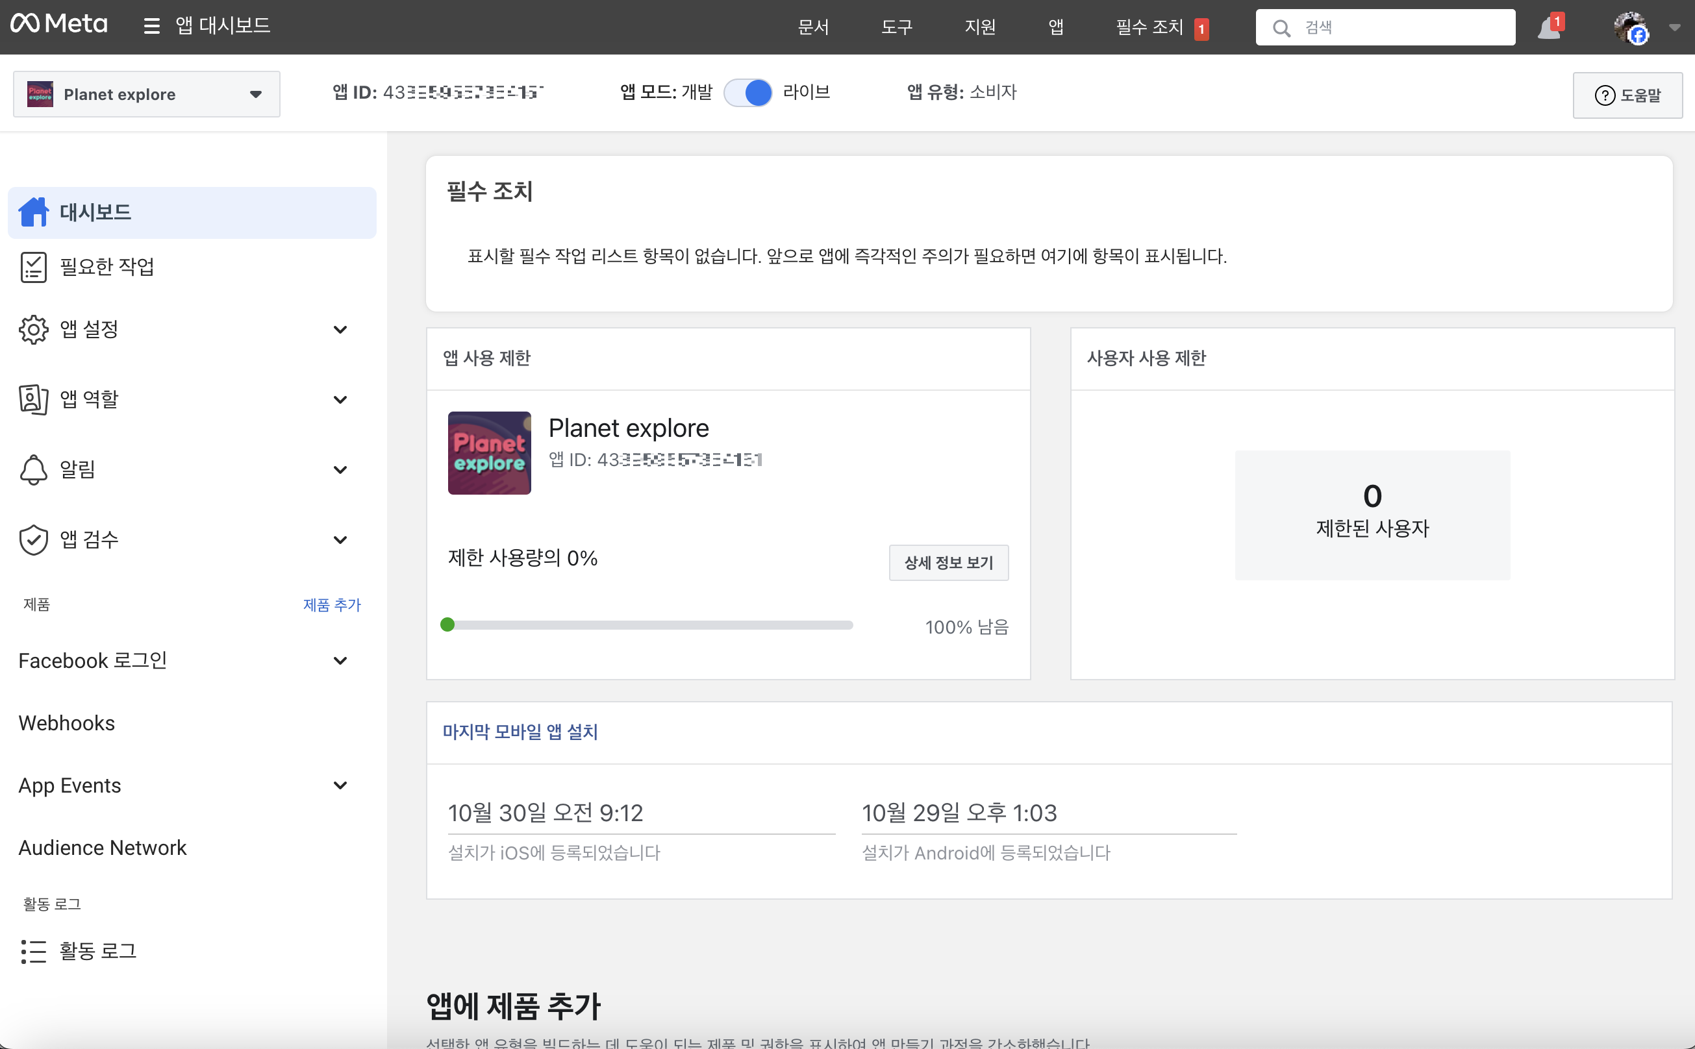1695x1049 pixels.
Task: Expand the 앱 설정 section
Action: [340, 330]
